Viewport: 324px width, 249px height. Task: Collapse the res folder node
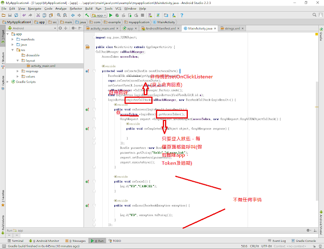[13, 50]
